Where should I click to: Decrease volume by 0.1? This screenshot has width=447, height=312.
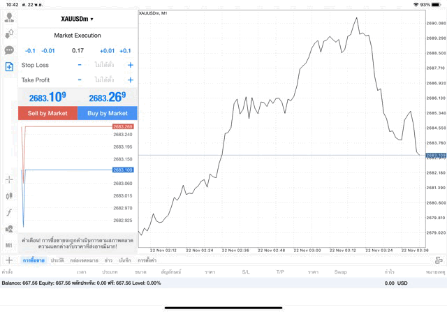(30, 51)
